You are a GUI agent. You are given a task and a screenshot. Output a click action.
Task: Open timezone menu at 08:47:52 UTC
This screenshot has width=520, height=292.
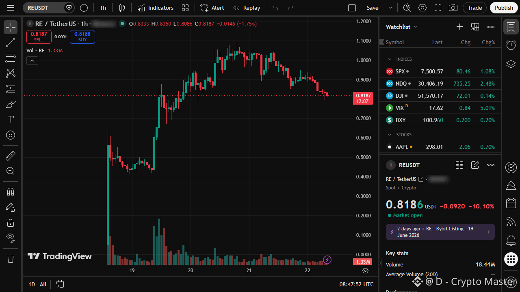[356, 284]
